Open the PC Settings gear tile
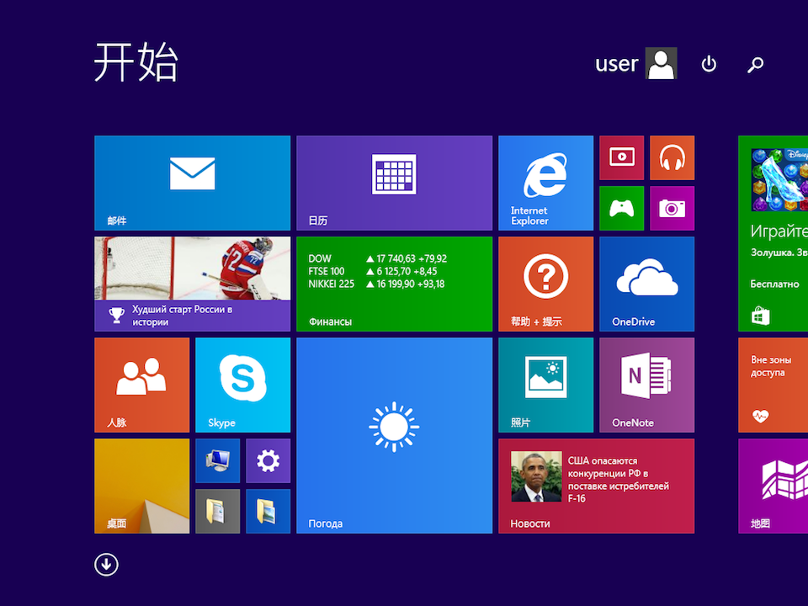The width and height of the screenshot is (808, 606). coord(268,460)
